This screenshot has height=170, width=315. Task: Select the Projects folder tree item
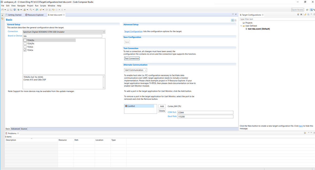pyautogui.click(x=247, y=23)
